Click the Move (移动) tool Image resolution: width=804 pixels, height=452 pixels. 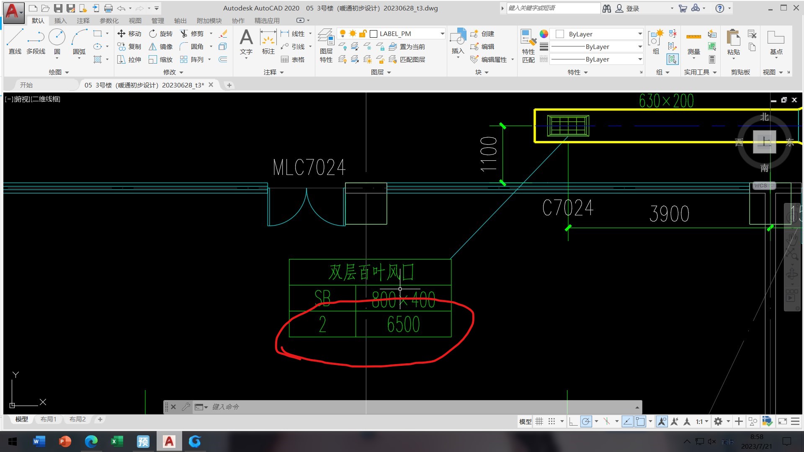pos(129,33)
